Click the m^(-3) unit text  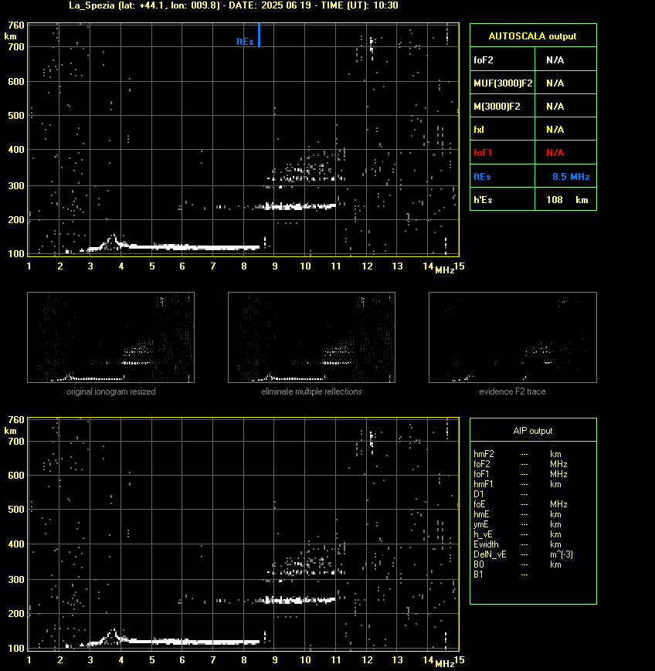click(562, 554)
